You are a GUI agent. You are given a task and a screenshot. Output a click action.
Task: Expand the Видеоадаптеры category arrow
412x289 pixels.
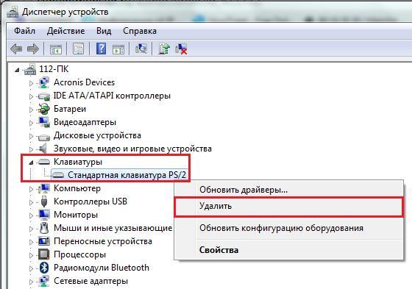pyautogui.click(x=31, y=123)
